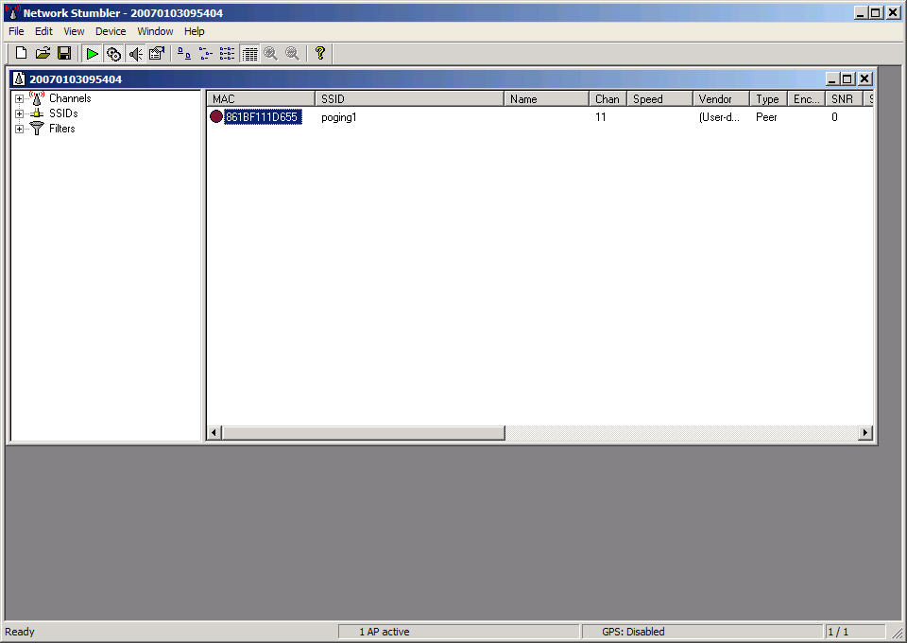The height and width of the screenshot is (643, 907).
Task: Sort by the Vendor column header
Action: [x=721, y=99]
